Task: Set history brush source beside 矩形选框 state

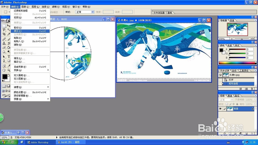Action: [220, 84]
